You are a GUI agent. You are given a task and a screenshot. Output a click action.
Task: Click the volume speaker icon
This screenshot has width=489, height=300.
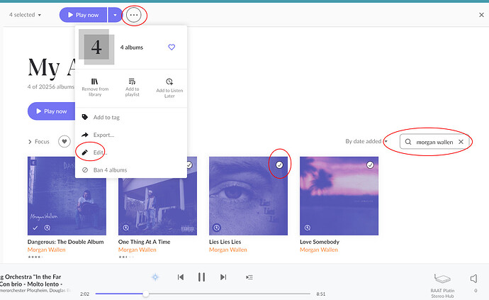[x=473, y=278]
